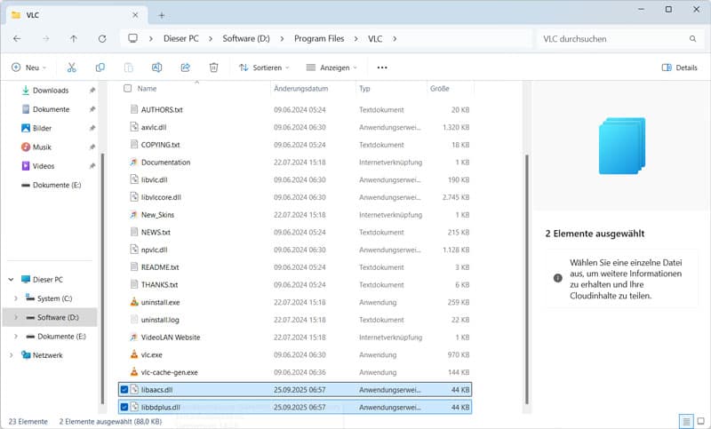Click the Refresh button in navigation bar
The image size is (711, 429).
point(102,39)
